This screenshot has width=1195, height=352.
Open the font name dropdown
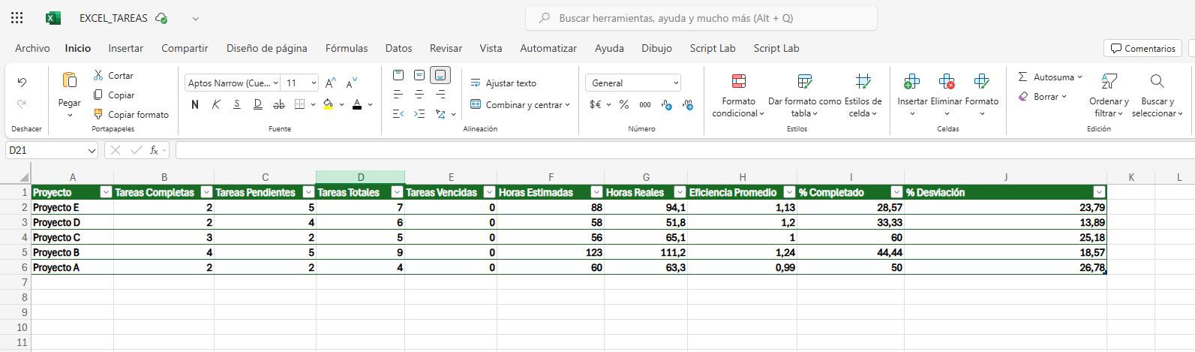click(275, 83)
